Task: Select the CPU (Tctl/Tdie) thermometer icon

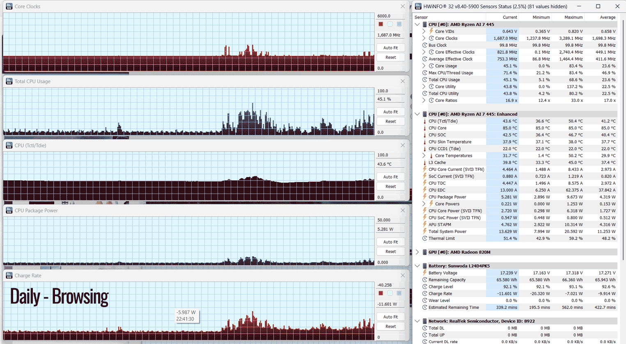Action: click(425, 121)
